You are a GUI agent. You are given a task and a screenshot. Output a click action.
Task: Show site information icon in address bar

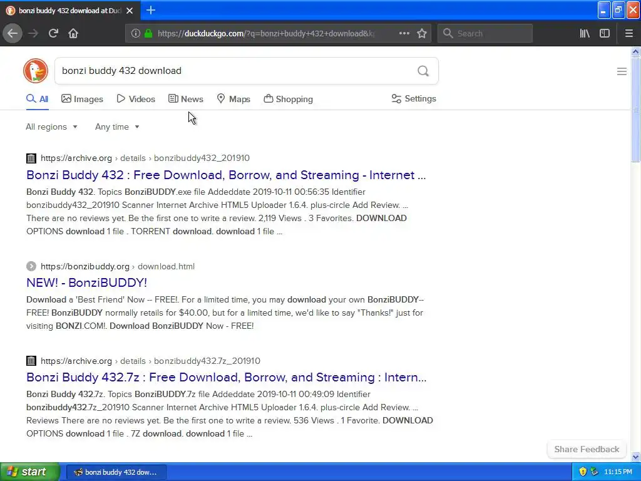(x=136, y=33)
